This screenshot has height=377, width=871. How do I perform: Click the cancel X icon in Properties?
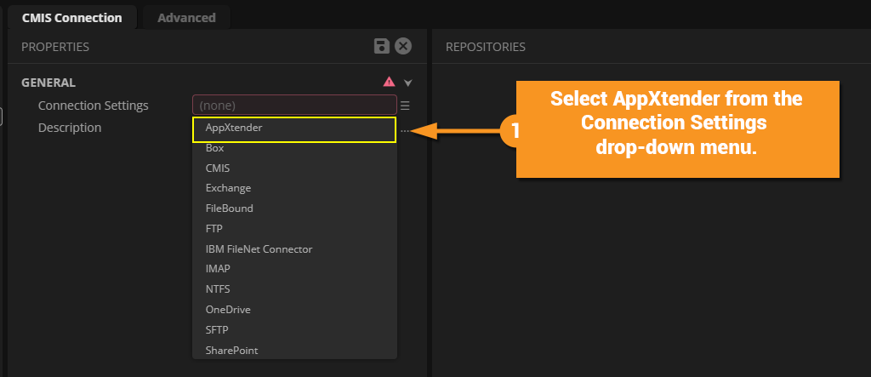404,46
